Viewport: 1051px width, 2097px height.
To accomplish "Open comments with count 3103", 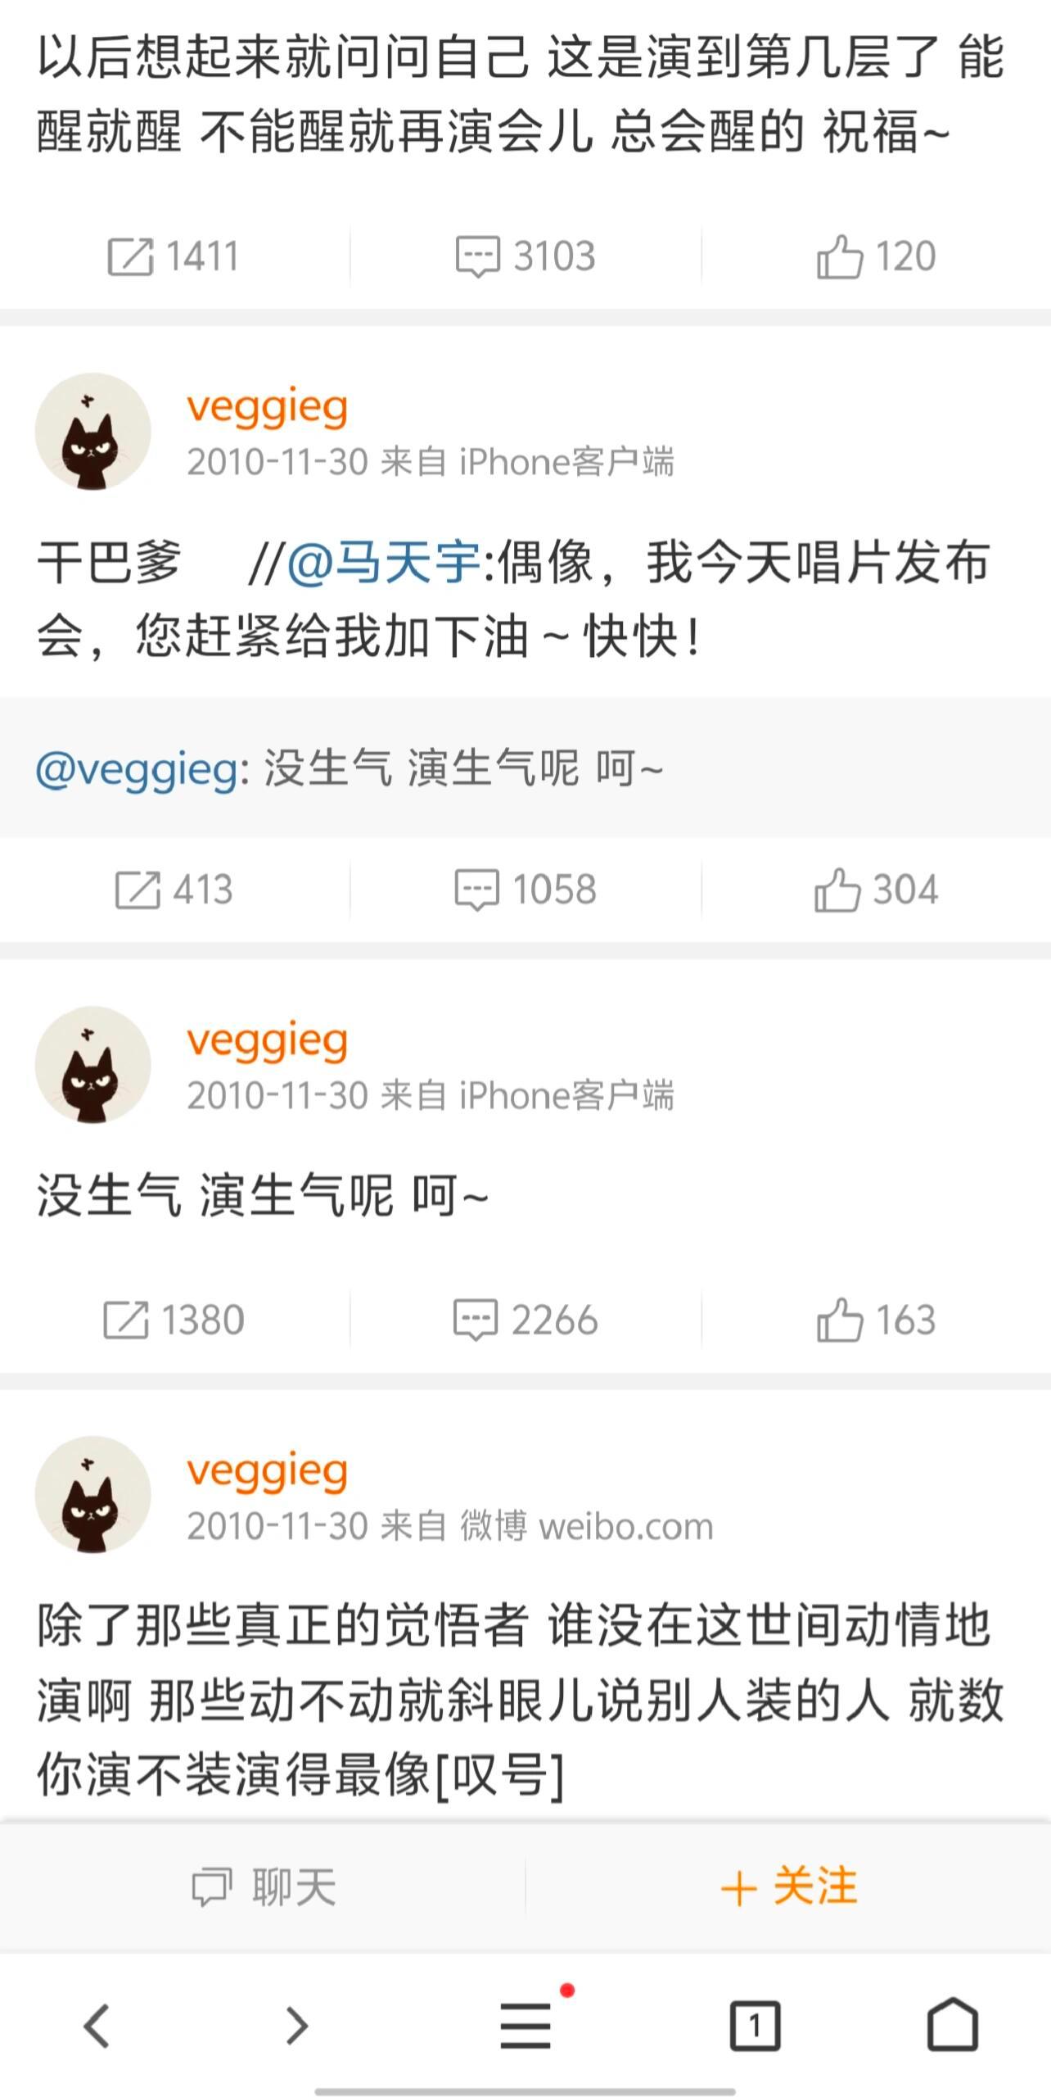I will 525,256.
